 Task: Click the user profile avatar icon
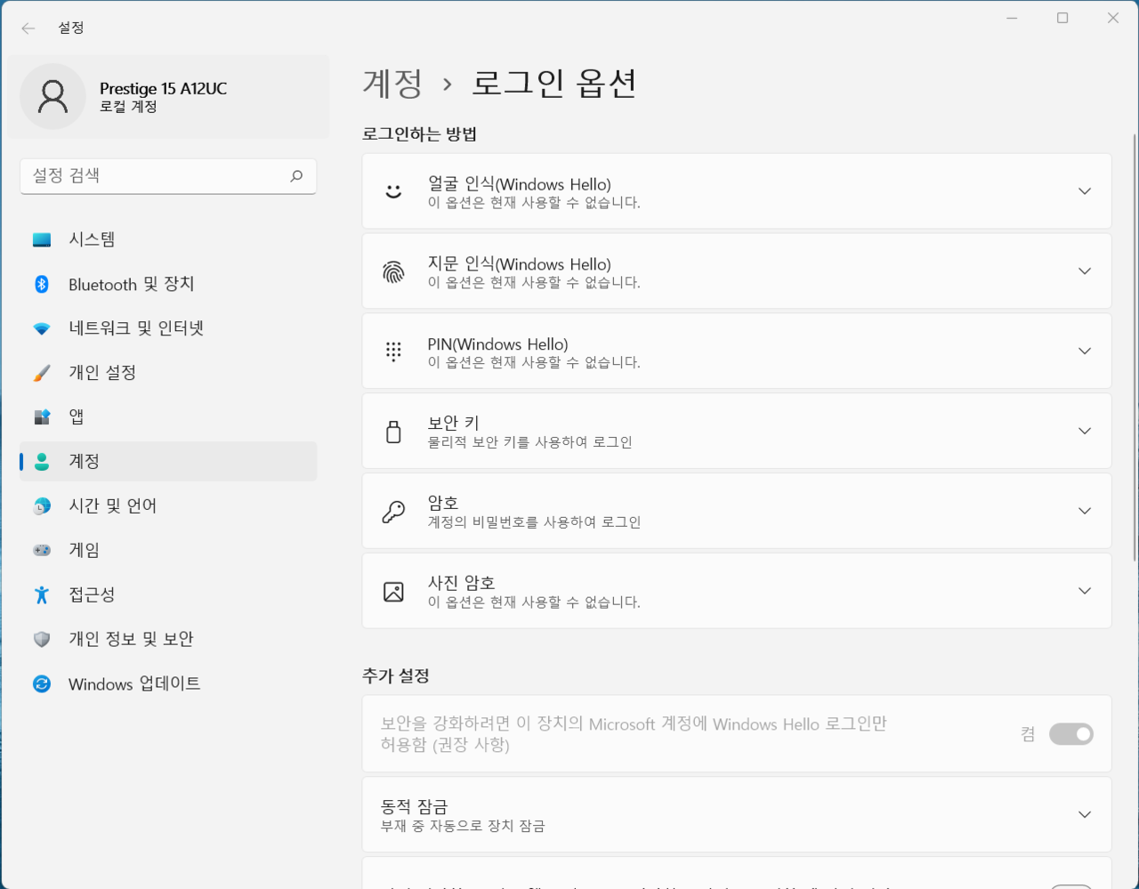pyautogui.click(x=53, y=97)
